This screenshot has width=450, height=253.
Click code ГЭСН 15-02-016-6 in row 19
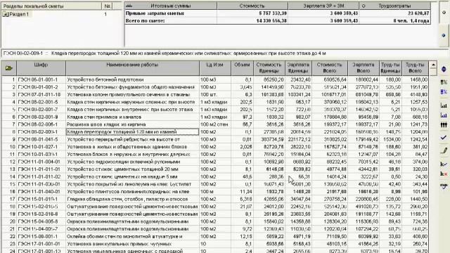tap(37, 214)
